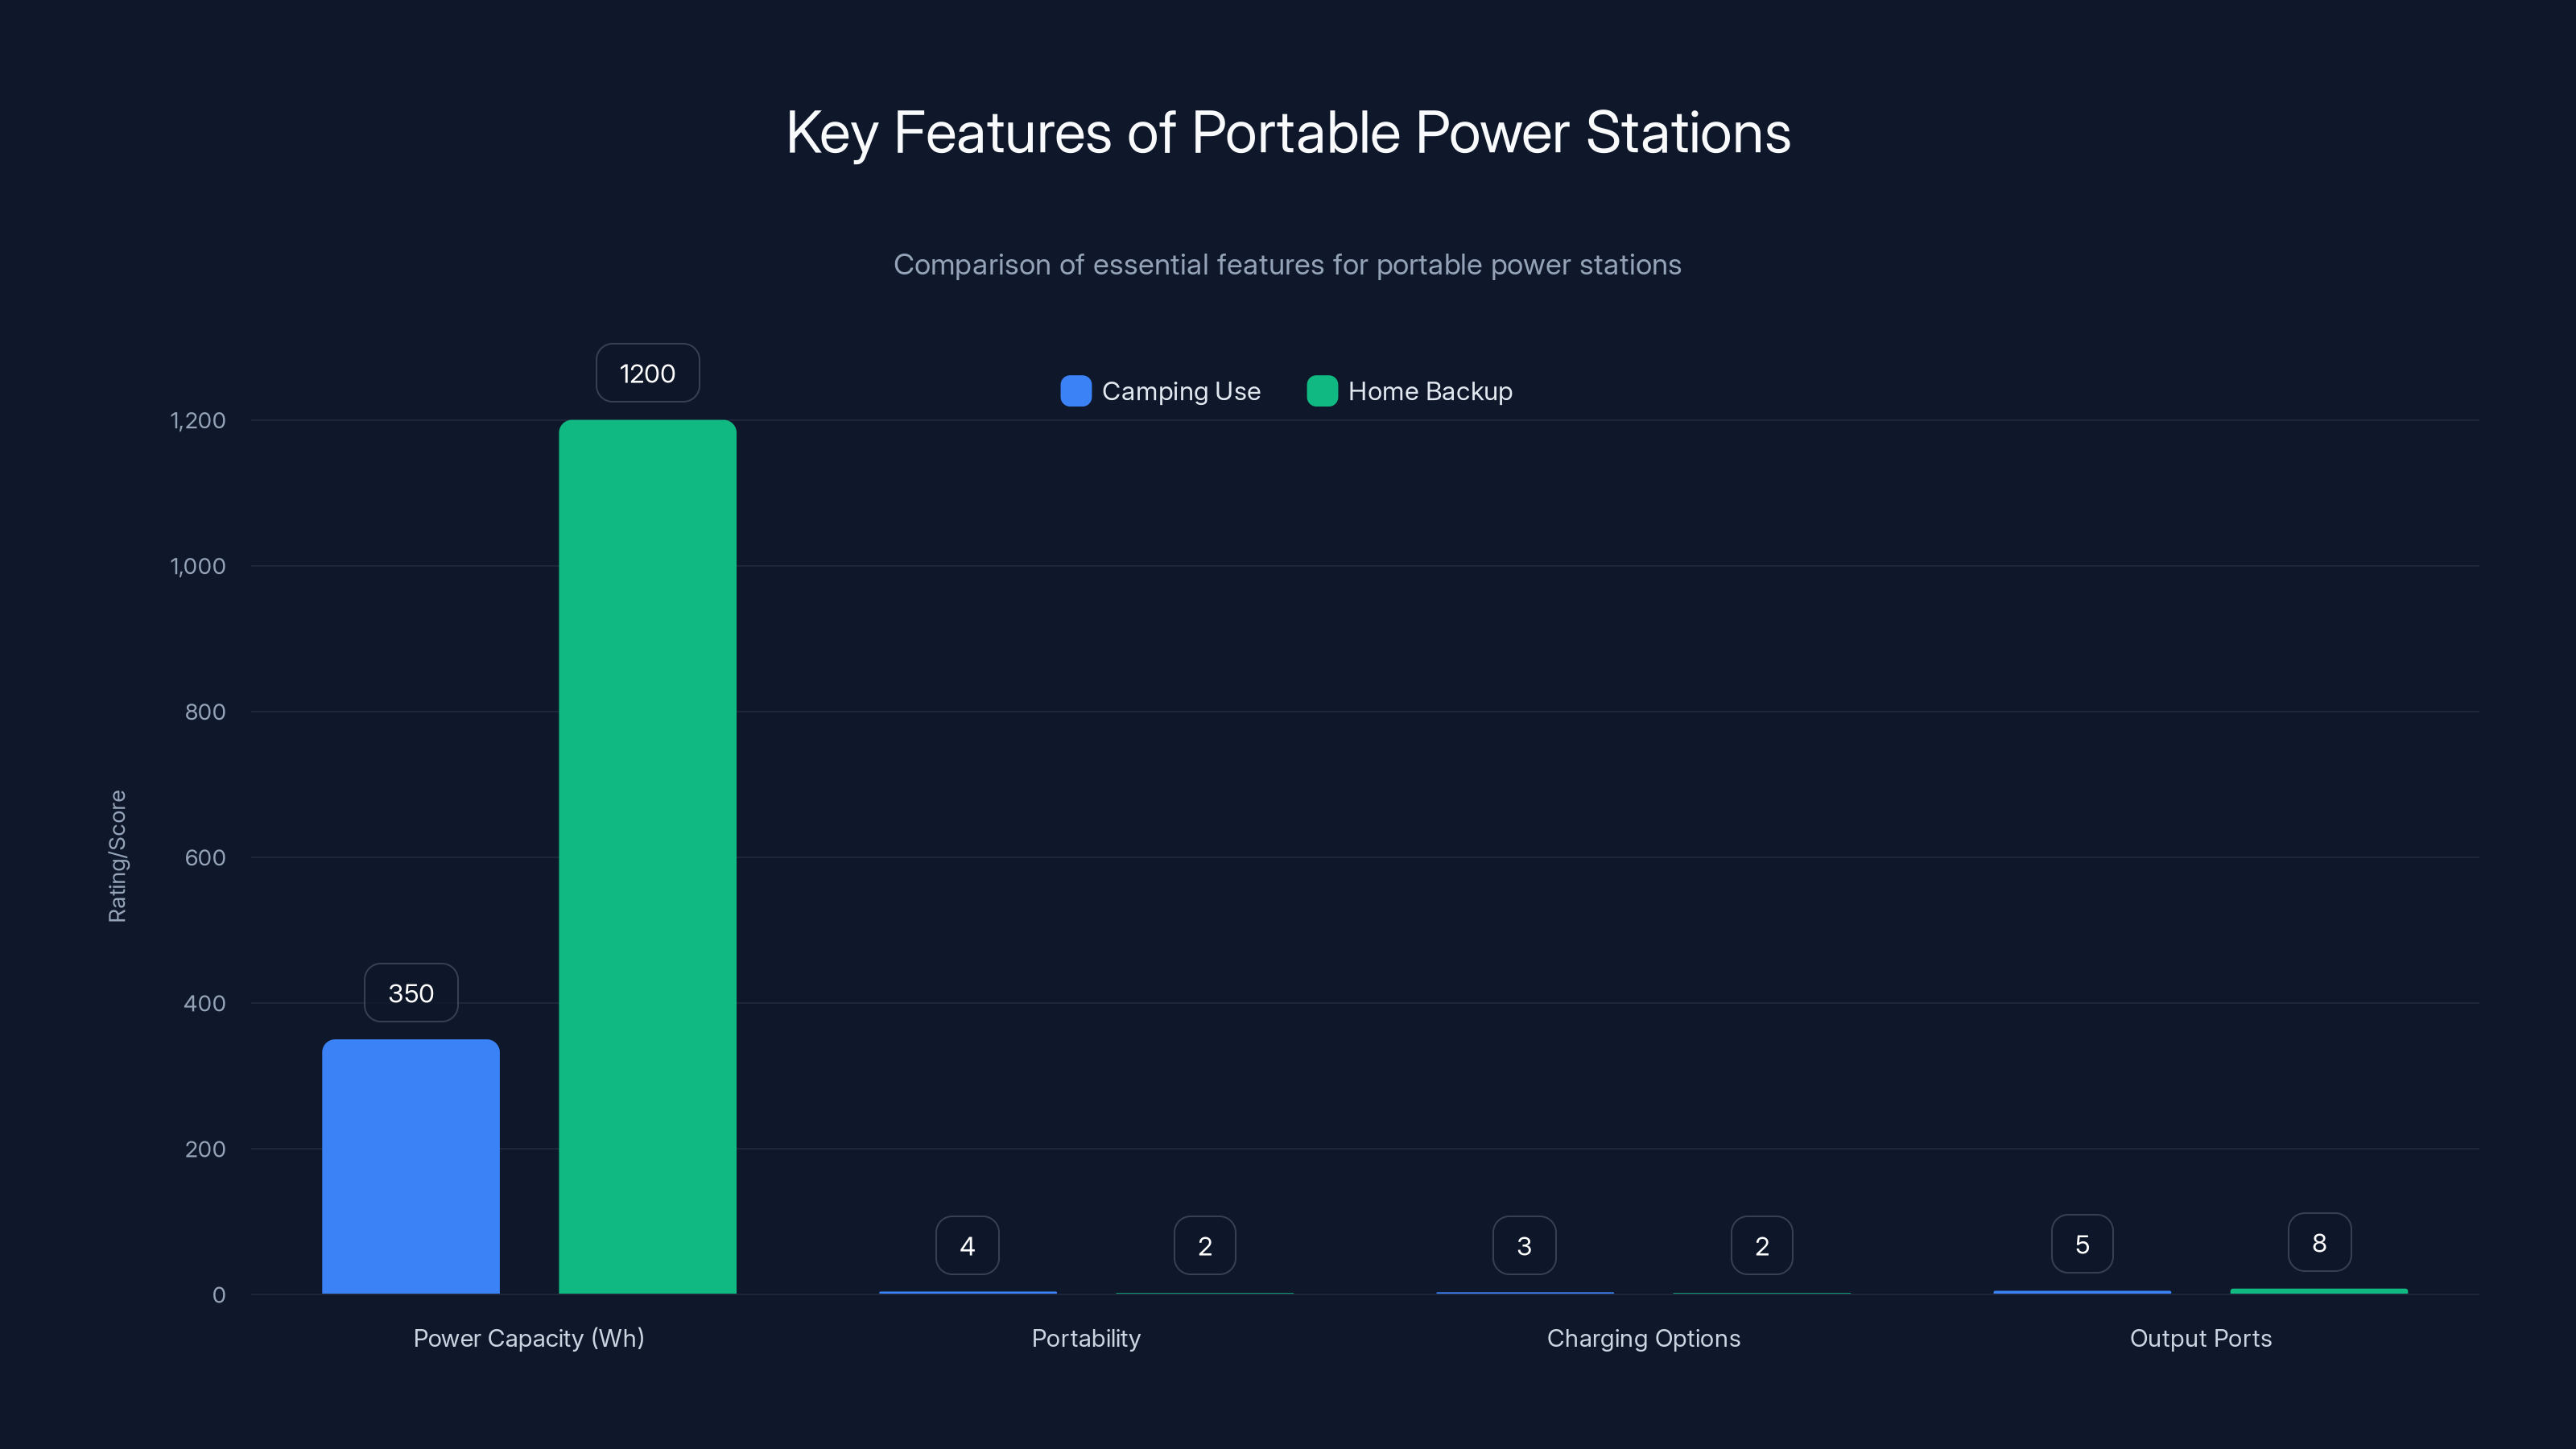Click the Portability Camping value 4 label

[967, 1246]
